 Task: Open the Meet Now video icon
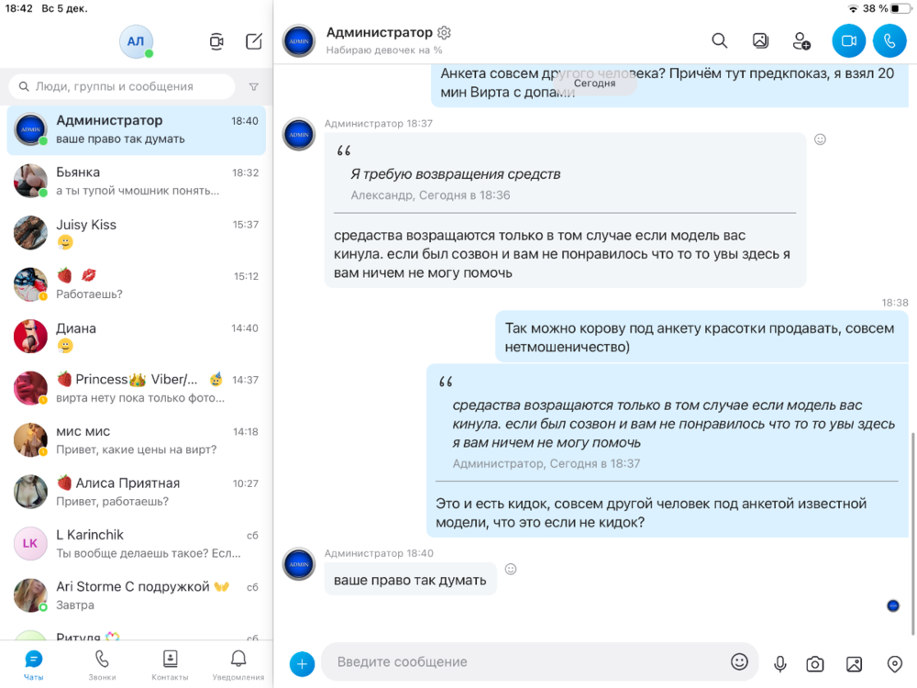click(216, 41)
